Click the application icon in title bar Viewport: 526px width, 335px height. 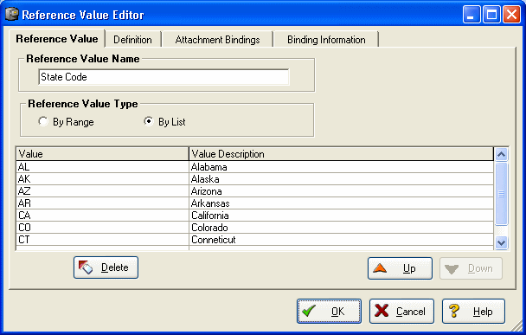pyautogui.click(x=12, y=15)
